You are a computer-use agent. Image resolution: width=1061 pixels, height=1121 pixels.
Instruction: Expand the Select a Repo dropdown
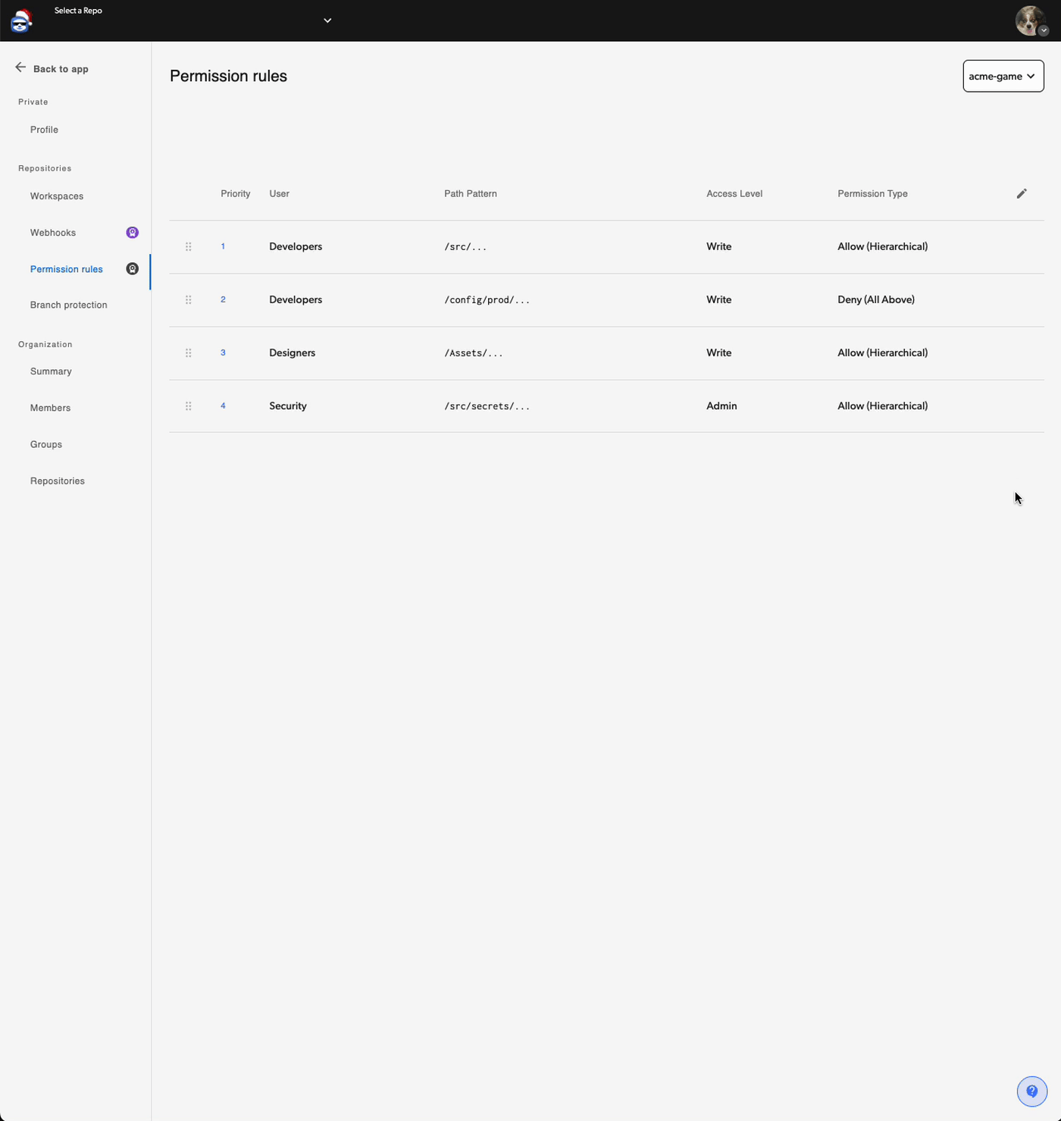pyautogui.click(x=327, y=20)
